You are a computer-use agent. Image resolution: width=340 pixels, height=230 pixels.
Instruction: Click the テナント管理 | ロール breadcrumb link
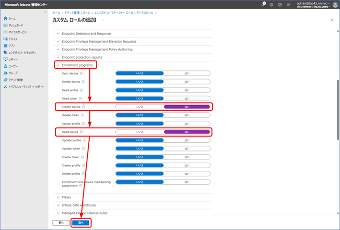point(77,13)
